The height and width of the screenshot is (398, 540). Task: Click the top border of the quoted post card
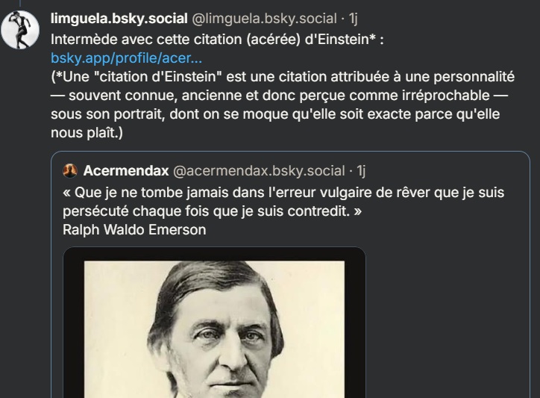pos(290,152)
